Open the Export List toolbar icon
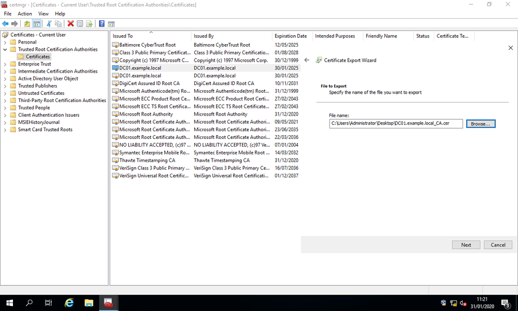The height and width of the screenshot is (311, 518). (x=89, y=23)
